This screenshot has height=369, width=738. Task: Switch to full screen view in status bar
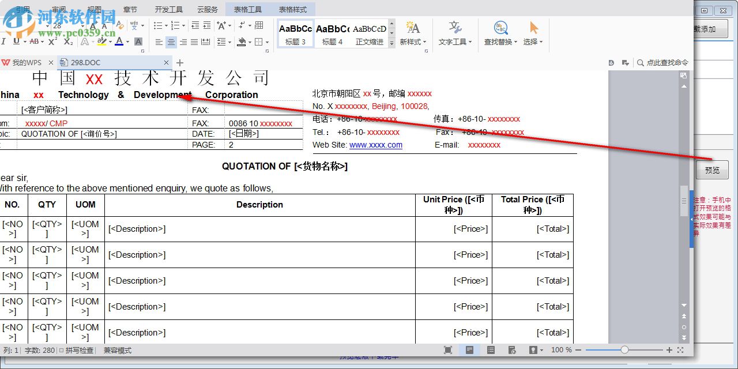pos(448,350)
